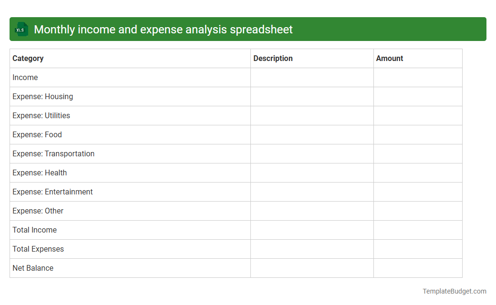Open the TemplateBudget.com link
Viewport: 496px width, 305px height.
coord(455,290)
